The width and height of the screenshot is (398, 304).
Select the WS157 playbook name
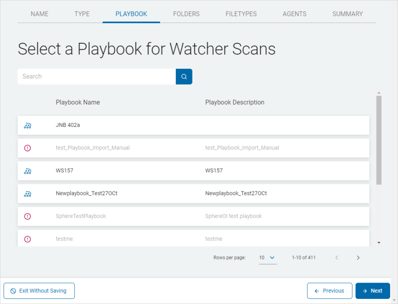click(65, 171)
